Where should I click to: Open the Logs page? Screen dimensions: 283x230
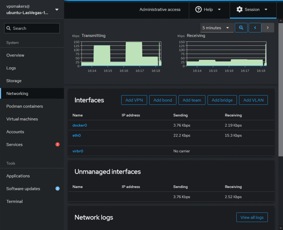32,68
